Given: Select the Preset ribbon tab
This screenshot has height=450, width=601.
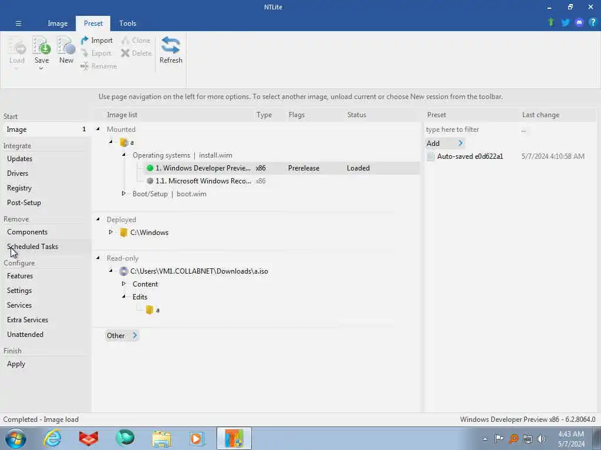Looking at the screenshot, I should pos(93,23).
